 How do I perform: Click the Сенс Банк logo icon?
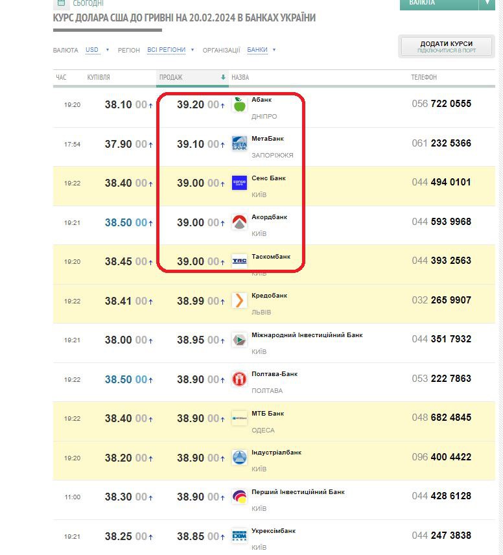coord(239,183)
